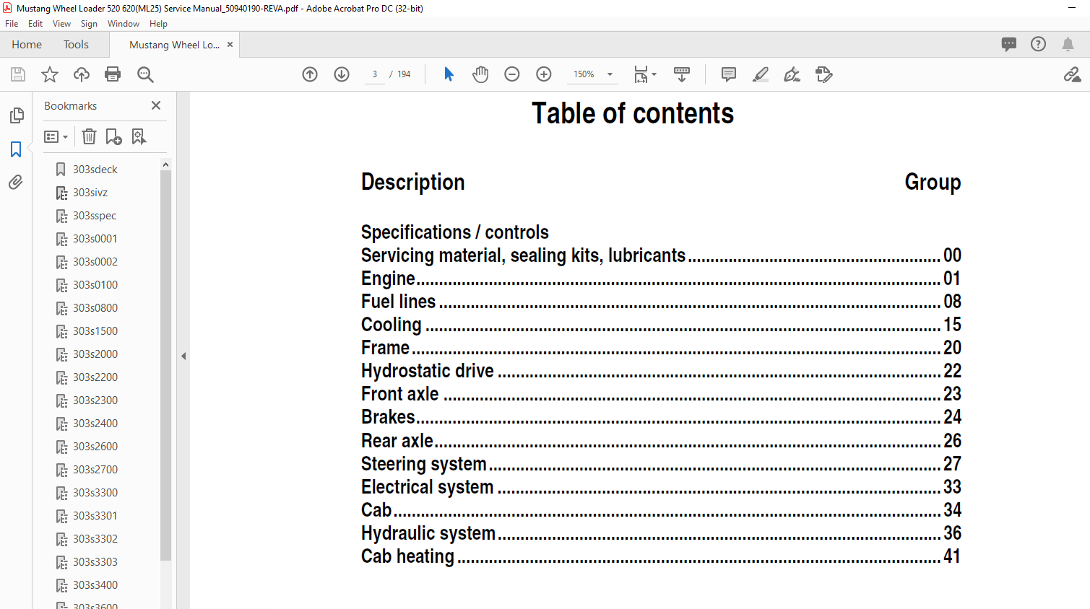The height and width of the screenshot is (609, 1090).
Task: Zoom in with plus icon
Action: (544, 74)
